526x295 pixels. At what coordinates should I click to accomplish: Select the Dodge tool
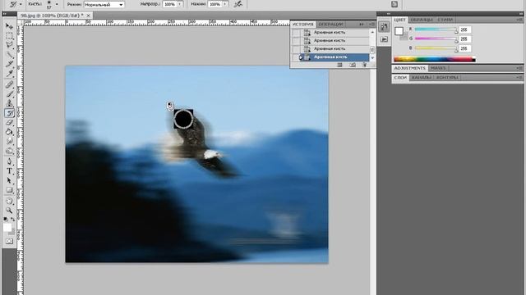9,151
